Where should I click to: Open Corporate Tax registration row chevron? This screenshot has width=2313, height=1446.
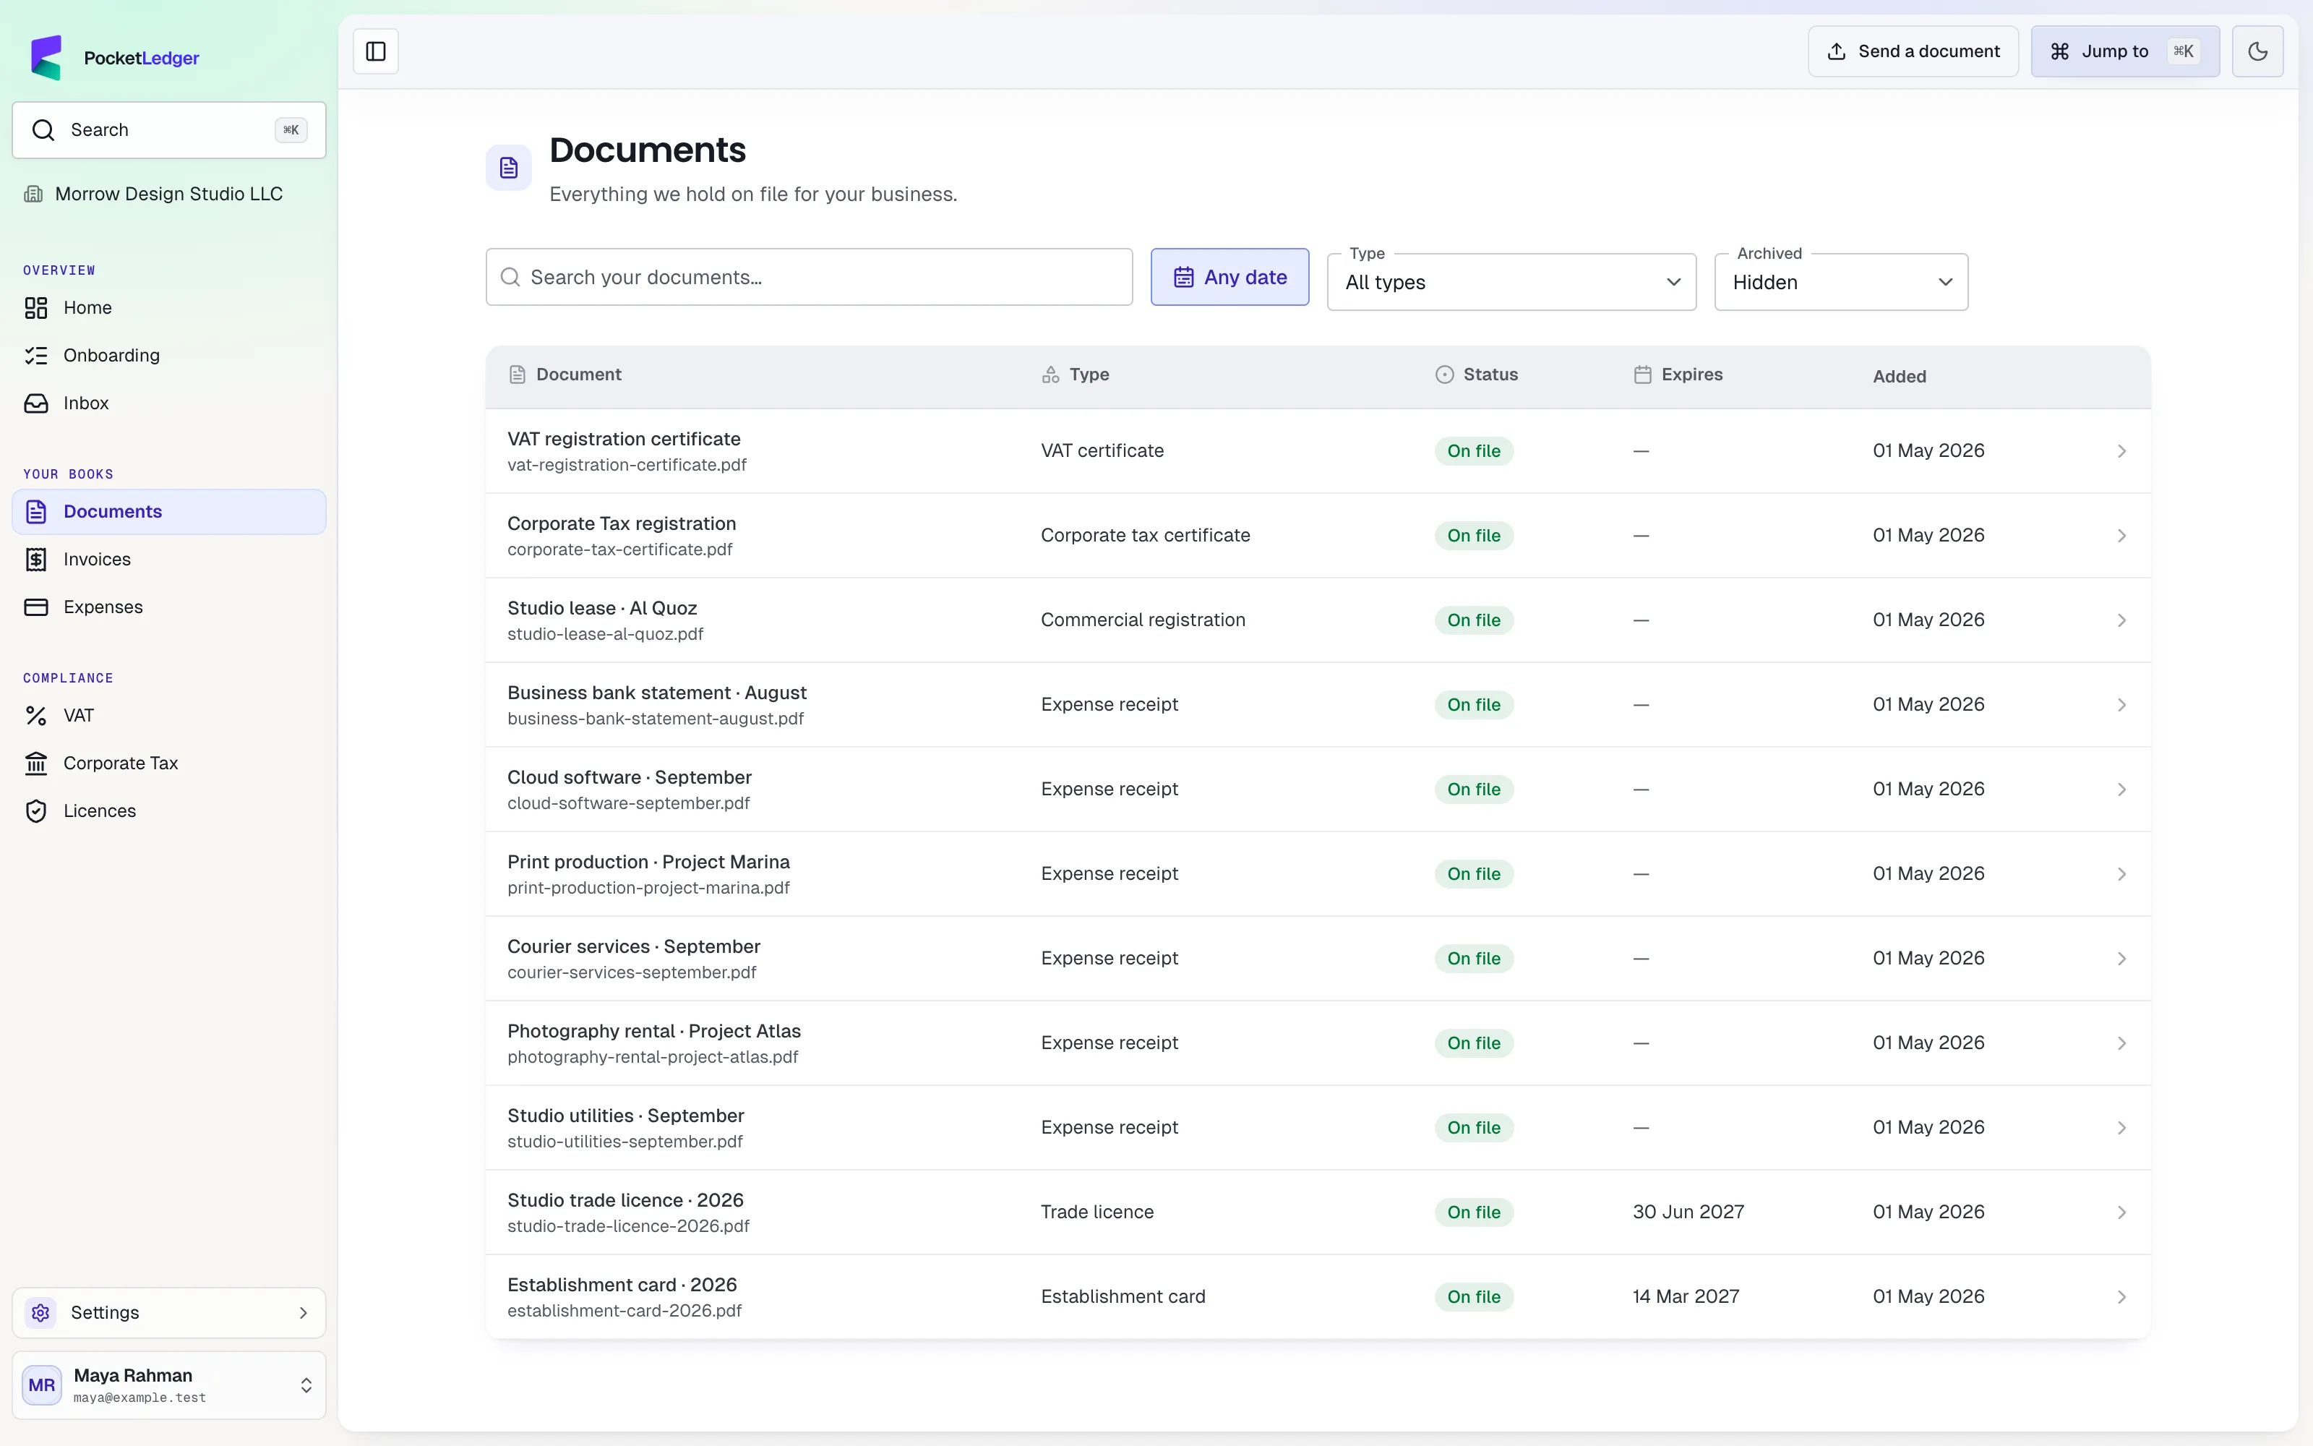(2121, 536)
